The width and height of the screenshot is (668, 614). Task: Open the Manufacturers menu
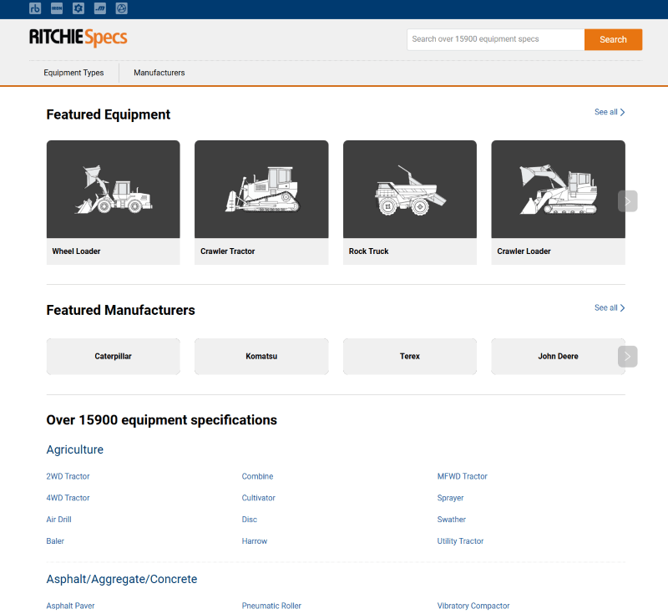pyautogui.click(x=159, y=73)
